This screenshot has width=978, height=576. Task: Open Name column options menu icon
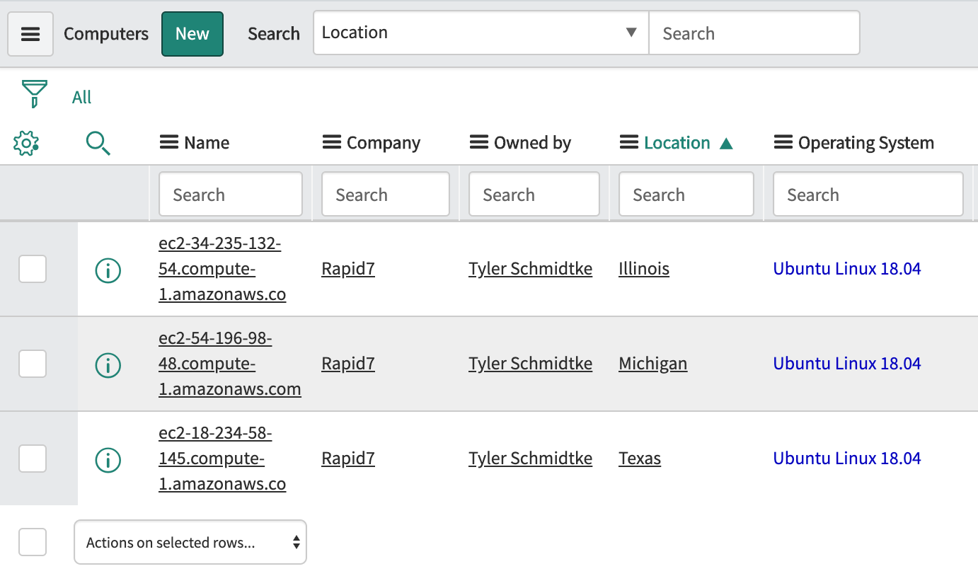tap(168, 143)
